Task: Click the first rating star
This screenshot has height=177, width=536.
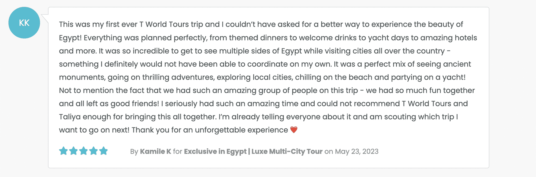Action: click(64, 151)
